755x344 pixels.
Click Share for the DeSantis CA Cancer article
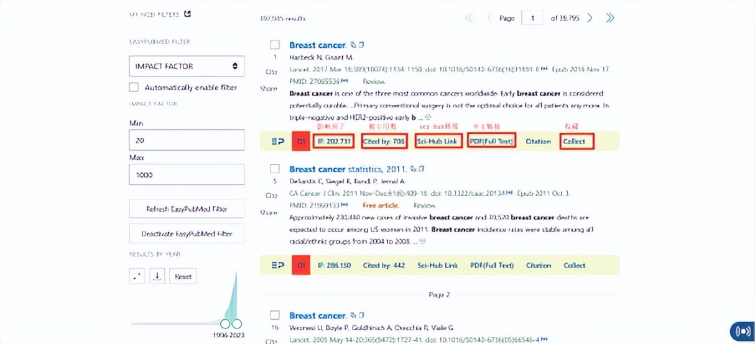(x=269, y=212)
